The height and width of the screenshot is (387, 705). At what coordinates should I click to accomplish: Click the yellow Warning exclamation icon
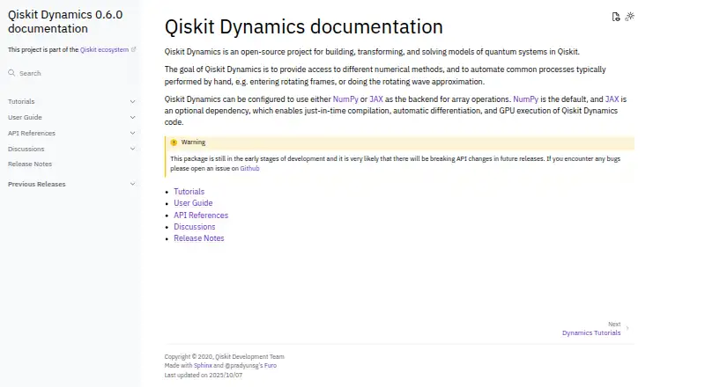pos(174,142)
